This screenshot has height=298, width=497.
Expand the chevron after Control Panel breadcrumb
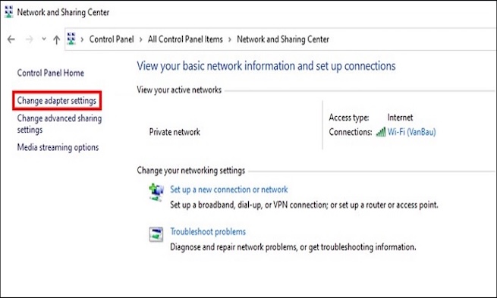tap(140, 39)
